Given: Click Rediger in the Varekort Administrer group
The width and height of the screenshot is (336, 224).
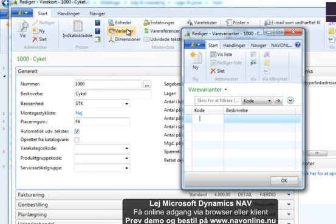Looking at the screenshot, I should coord(44,22).
